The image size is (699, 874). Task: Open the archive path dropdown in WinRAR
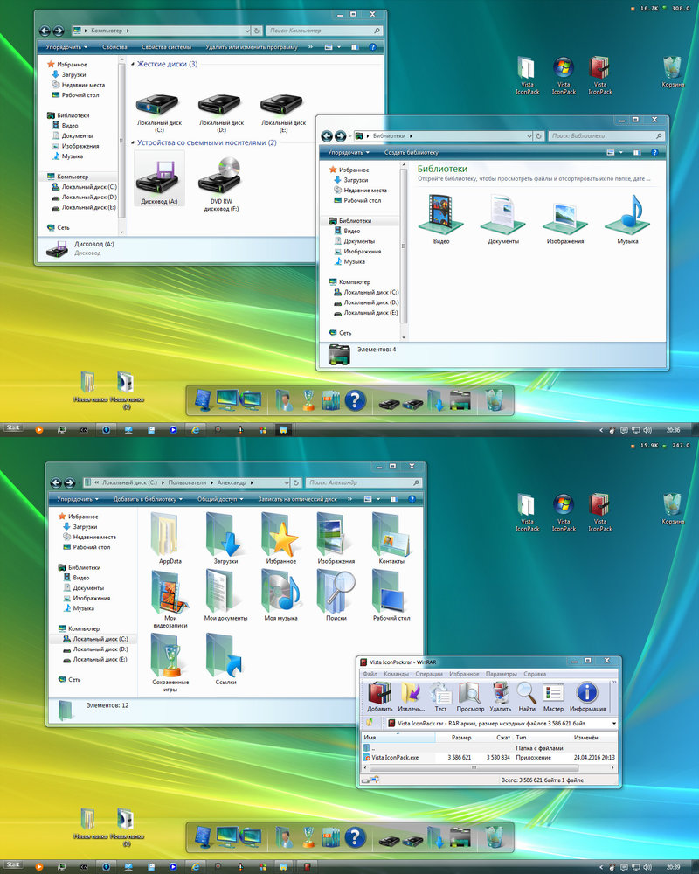613,722
